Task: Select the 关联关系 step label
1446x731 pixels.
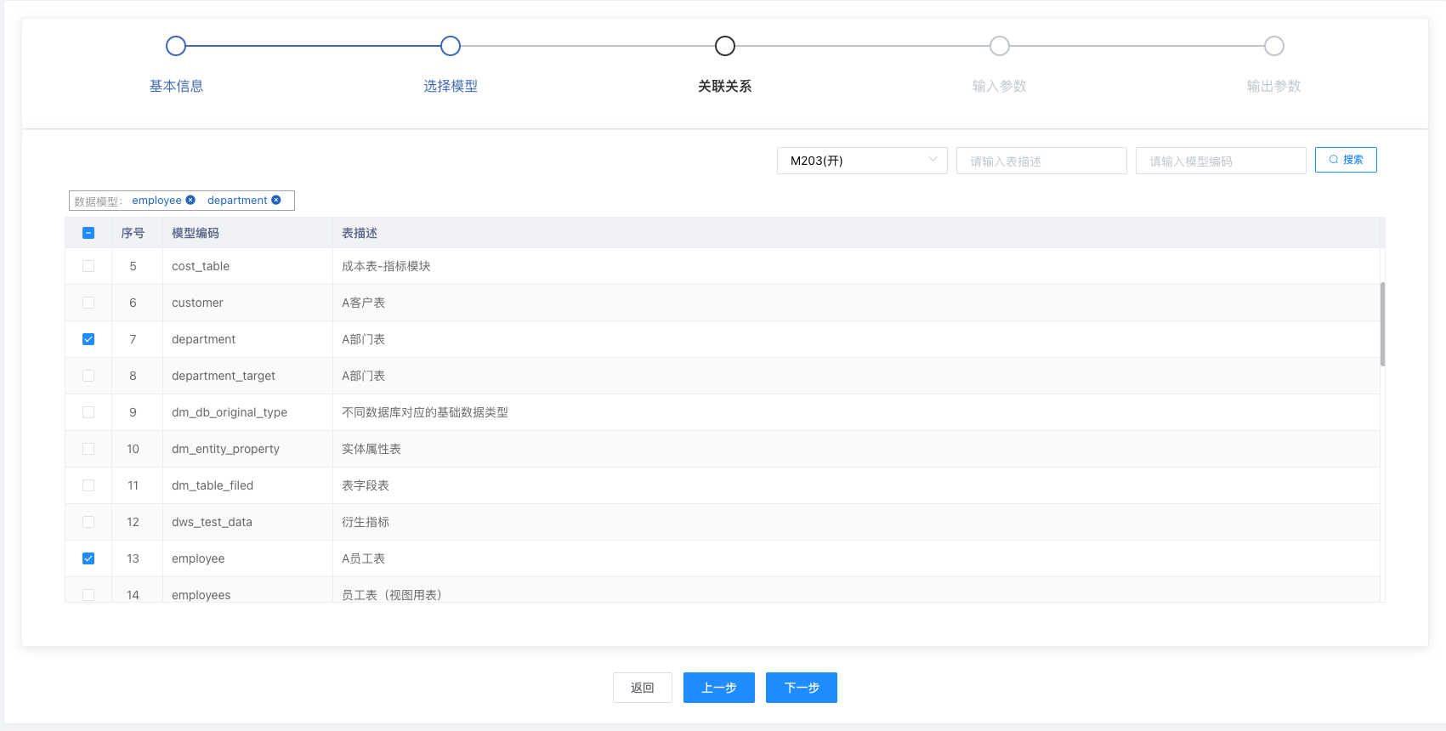Action: 725,86
